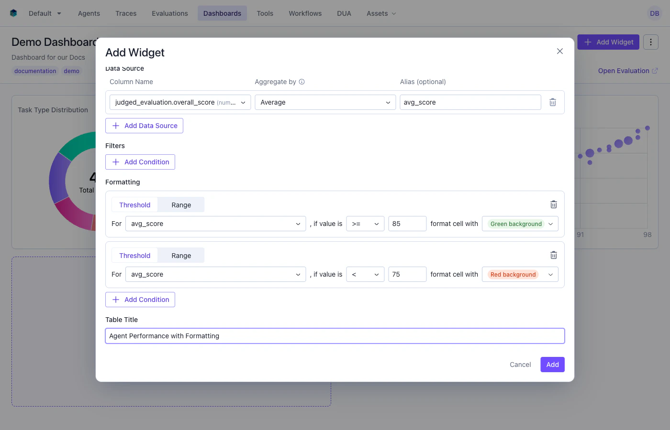Delete the < 75 threshold formatting rule
This screenshot has width=670, height=430.
coord(553,255)
